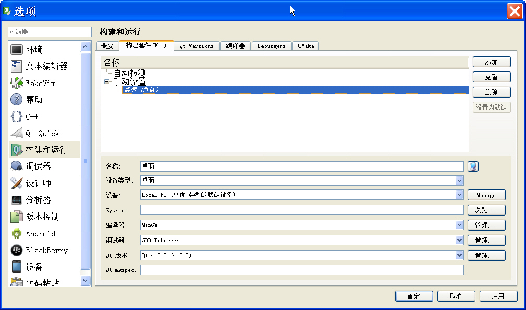This screenshot has width=526, height=310.
Task: Click the category list scroll down arrow
Action: click(x=86, y=280)
